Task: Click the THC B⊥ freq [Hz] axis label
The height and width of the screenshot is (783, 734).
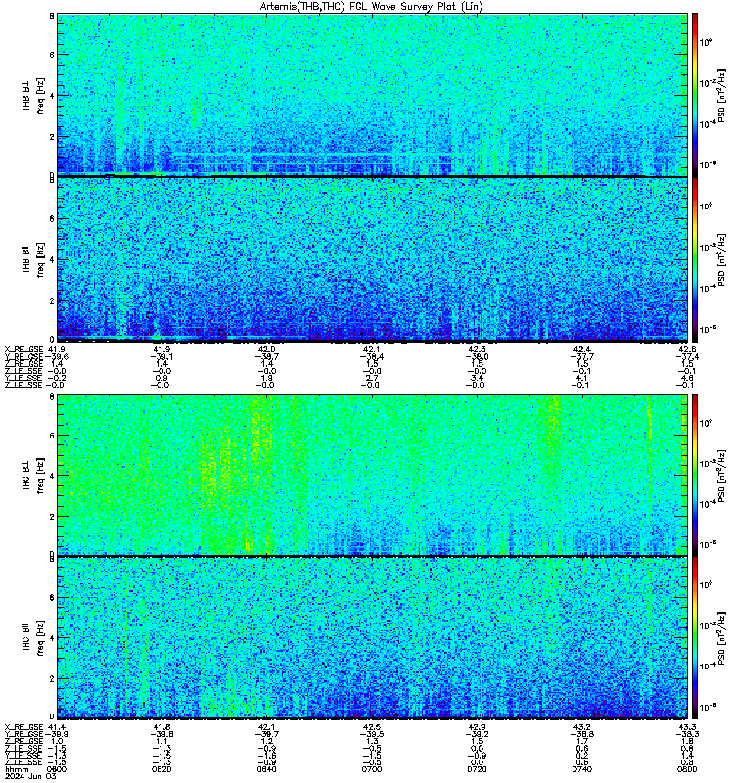Action: (33, 476)
